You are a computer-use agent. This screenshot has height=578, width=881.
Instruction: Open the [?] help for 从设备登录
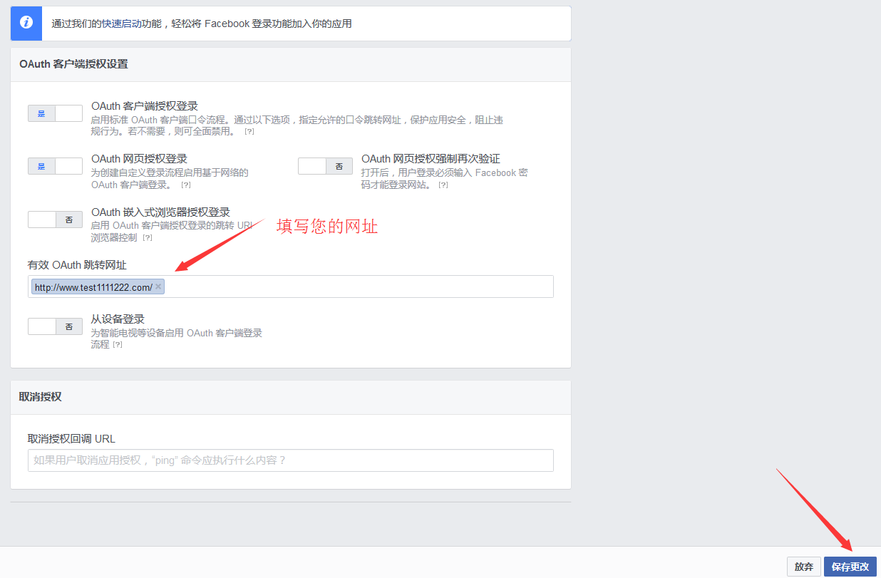(118, 345)
